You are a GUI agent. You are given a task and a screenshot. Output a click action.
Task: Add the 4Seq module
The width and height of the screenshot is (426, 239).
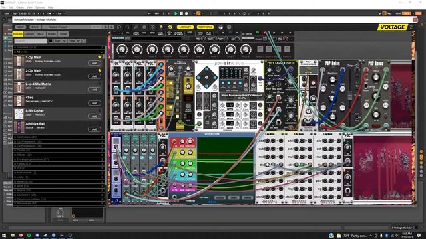pos(94,103)
